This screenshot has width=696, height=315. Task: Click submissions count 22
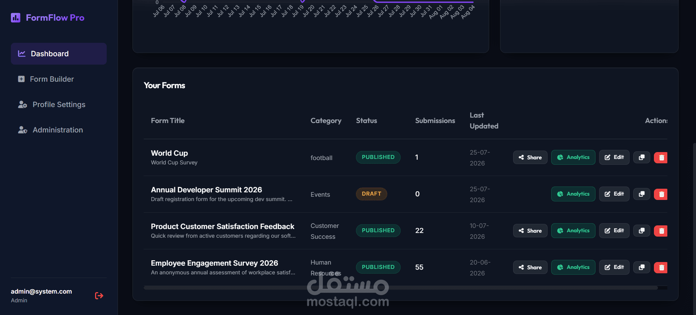coord(419,230)
